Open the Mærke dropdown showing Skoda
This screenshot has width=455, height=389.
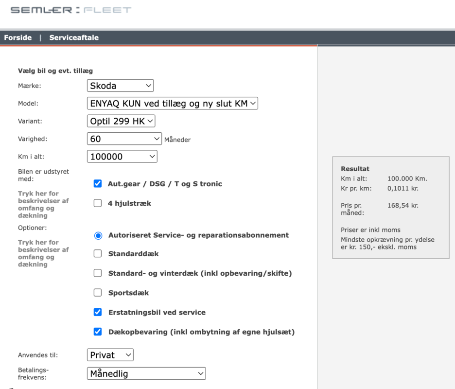[x=120, y=86]
